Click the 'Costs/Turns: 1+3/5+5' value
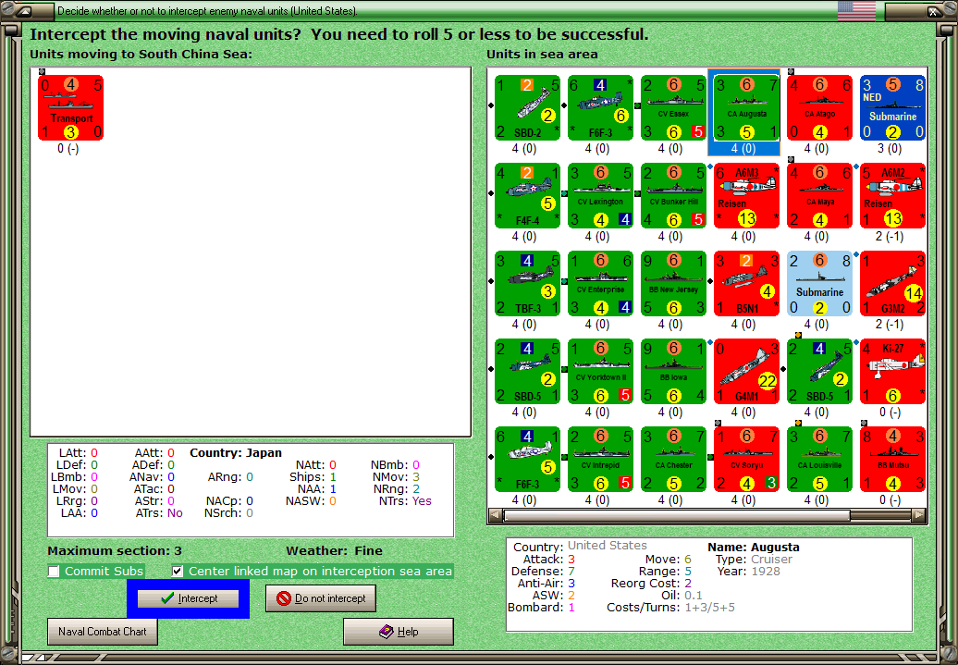 click(710, 607)
